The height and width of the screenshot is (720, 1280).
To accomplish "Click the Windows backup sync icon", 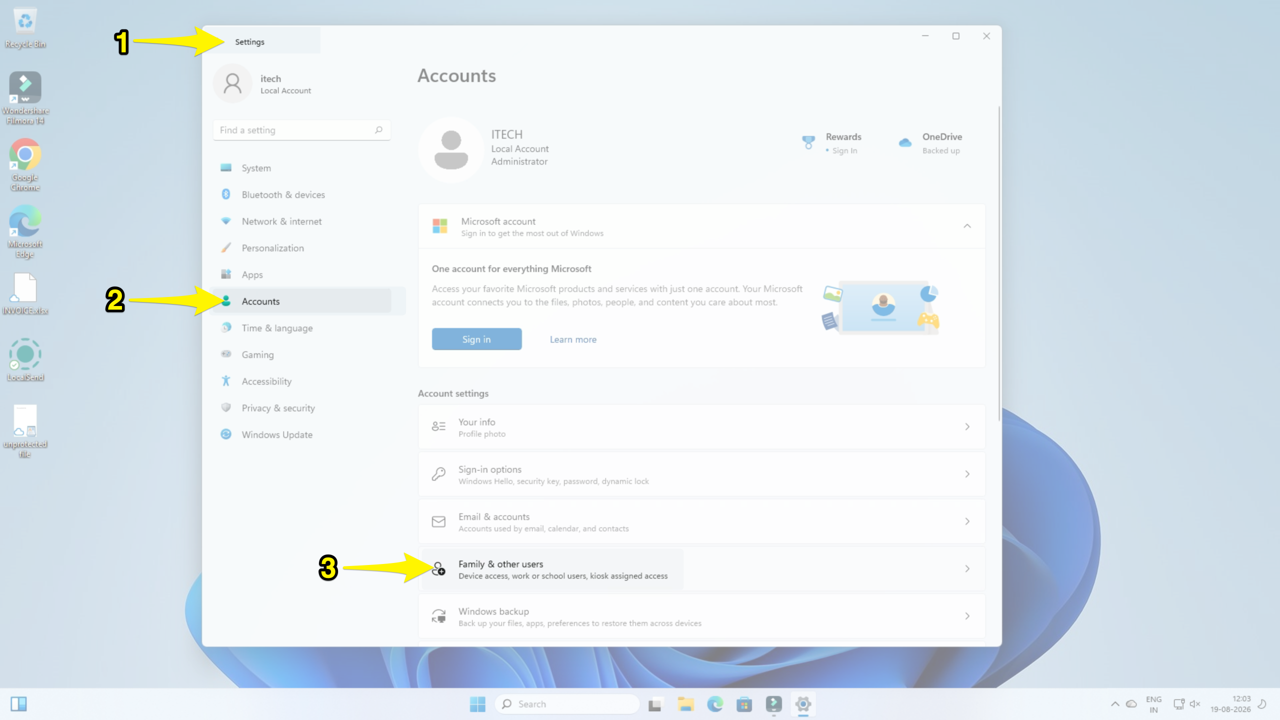I will tap(438, 616).
